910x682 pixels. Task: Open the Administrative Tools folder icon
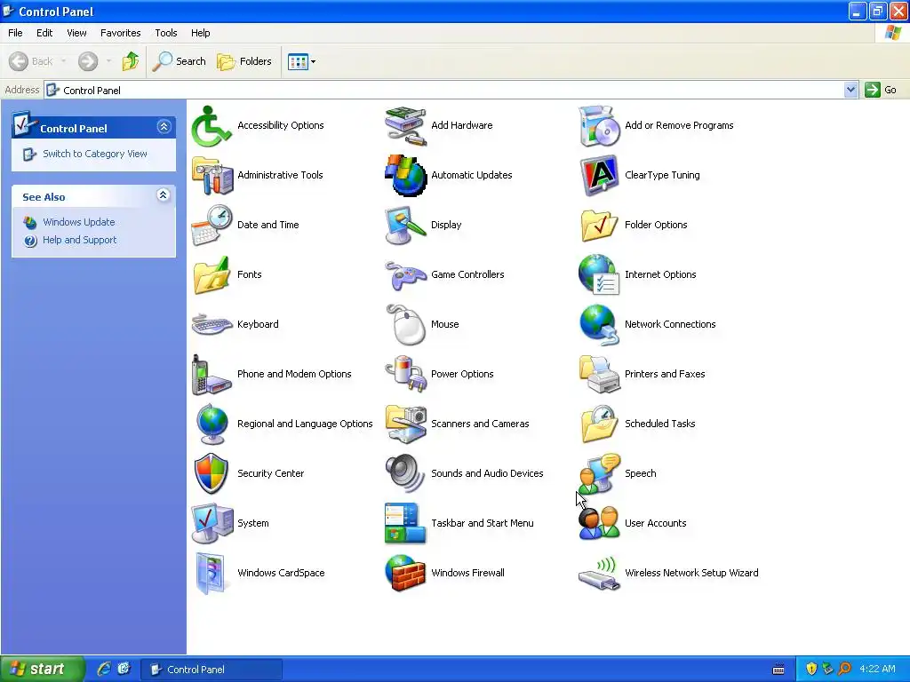point(212,175)
